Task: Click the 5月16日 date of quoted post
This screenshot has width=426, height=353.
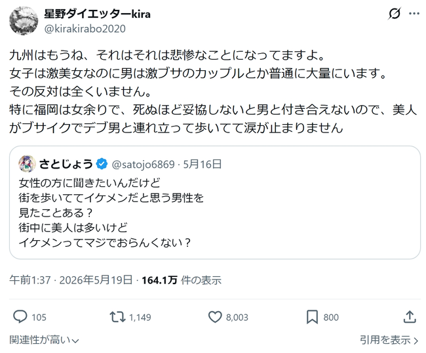Action: pyautogui.click(x=203, y=164)
